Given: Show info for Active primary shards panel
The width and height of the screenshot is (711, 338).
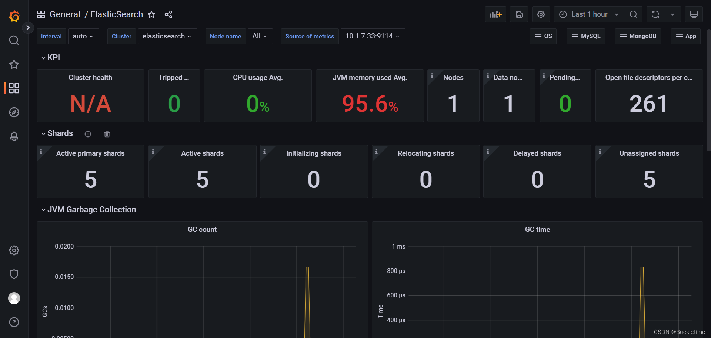Looking at the screenshot, I should (x=41, y=151).
